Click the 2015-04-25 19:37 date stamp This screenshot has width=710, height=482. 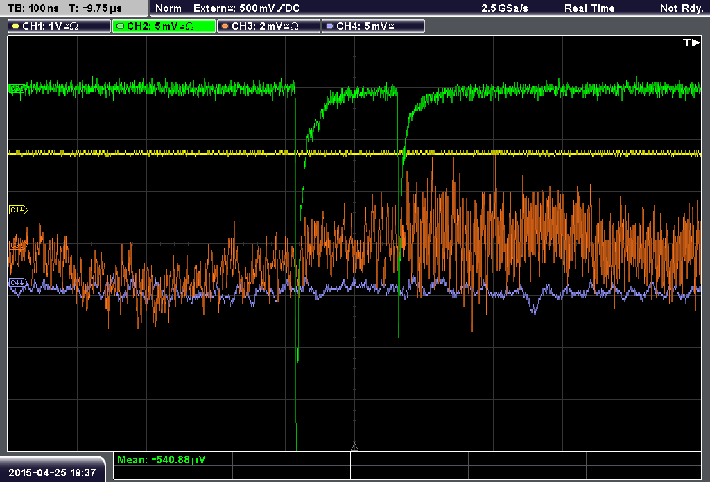52,472
